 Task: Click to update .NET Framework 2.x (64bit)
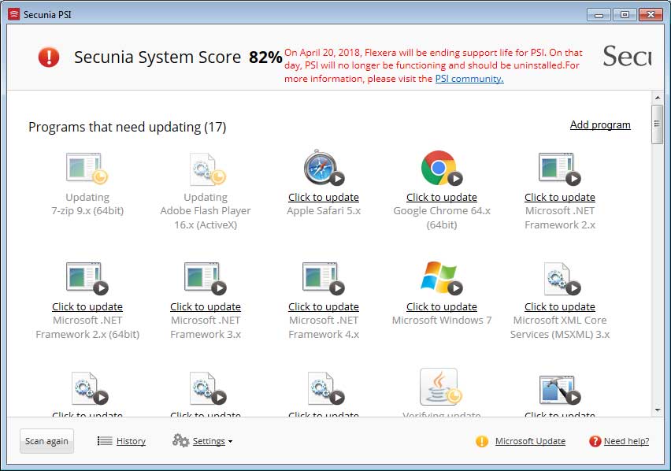87,306
